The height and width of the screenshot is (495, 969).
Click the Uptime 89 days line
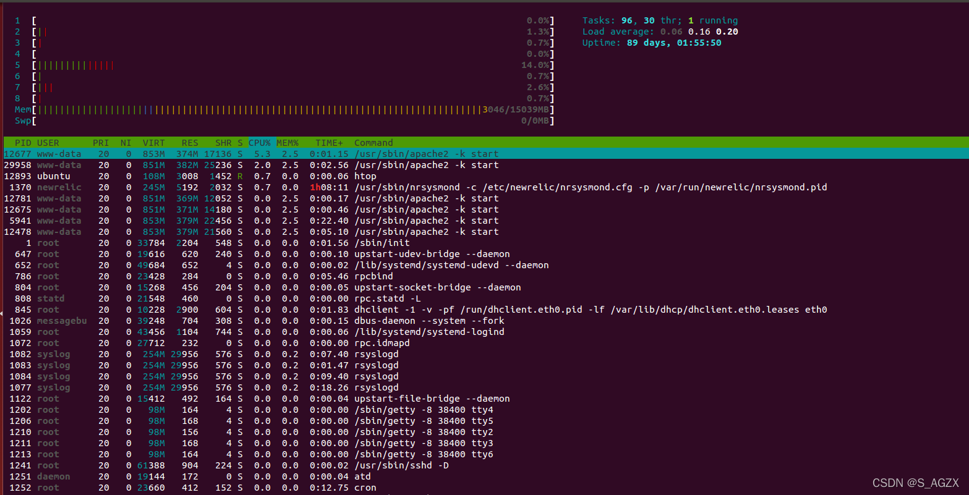coord(652,43)
